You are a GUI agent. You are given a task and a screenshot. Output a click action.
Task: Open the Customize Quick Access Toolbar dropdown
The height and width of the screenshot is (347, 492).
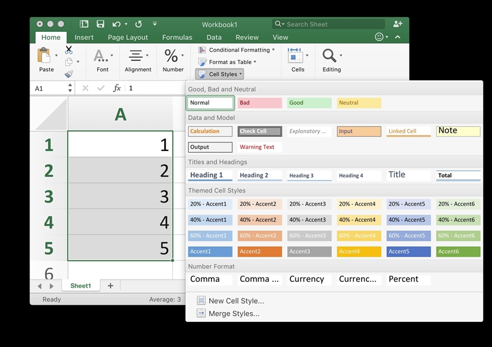tap(155, 24)
